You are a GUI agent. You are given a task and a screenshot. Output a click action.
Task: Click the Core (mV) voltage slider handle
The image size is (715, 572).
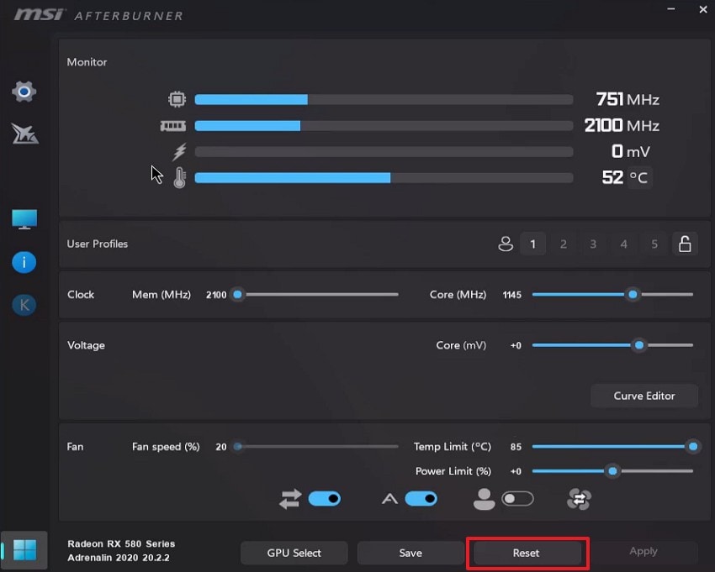(639, 345)
